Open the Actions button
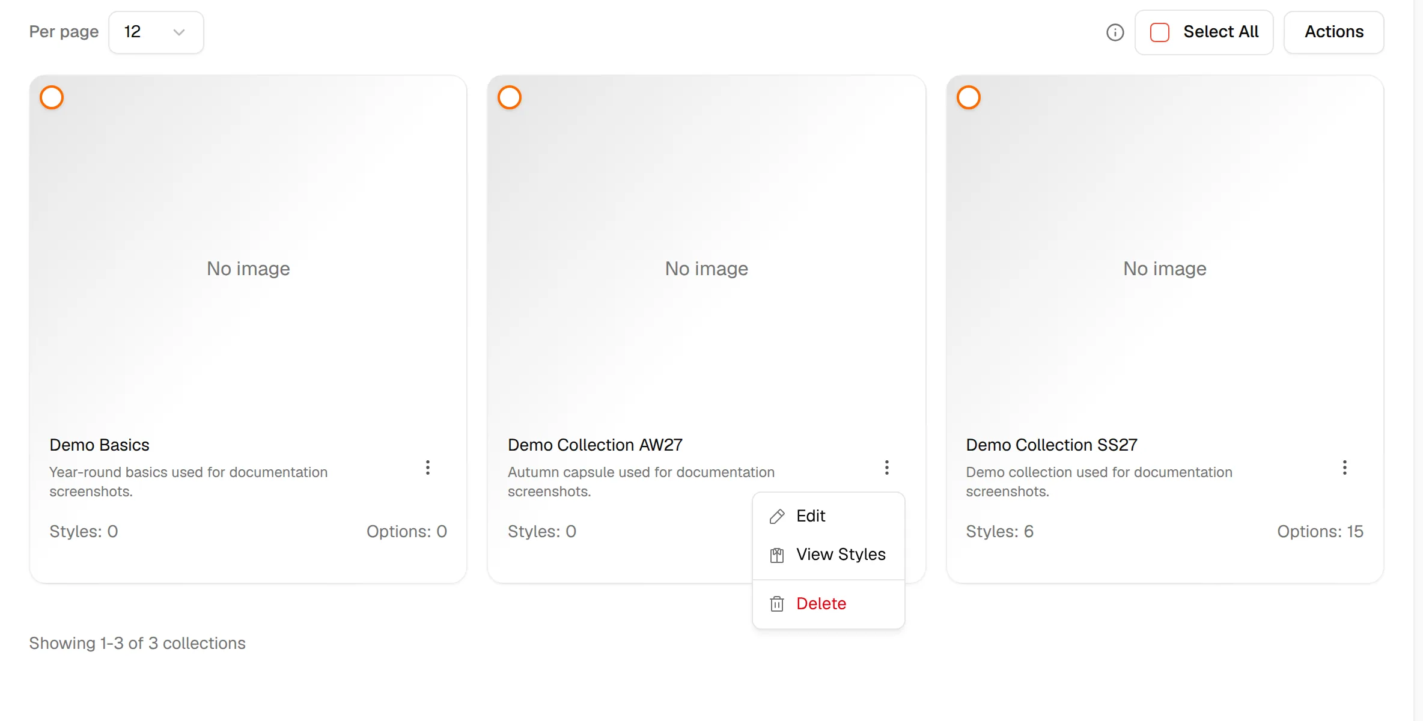The height and width of the screenshot is (721, 1423). pyautogui.click(x=1334, y=32)
